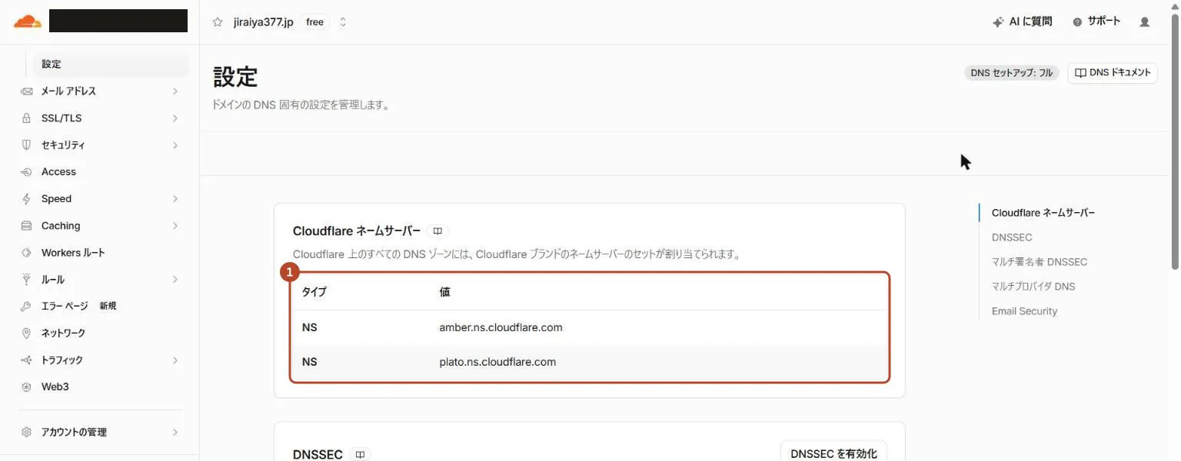Jump to DNSSEC in the page outline
This screenshot has height=461, width=1181.
point(1012,237)
